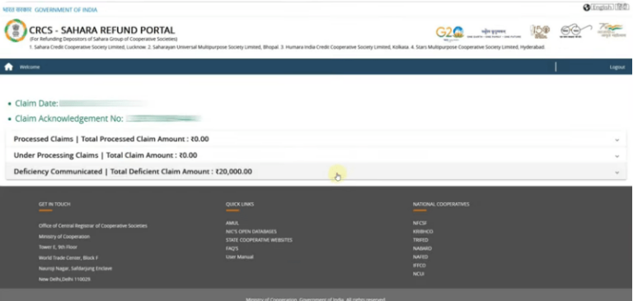The image size is (633, 301).
Task: Click the Claim Acknowledgement No label
Action: point(69,119)
